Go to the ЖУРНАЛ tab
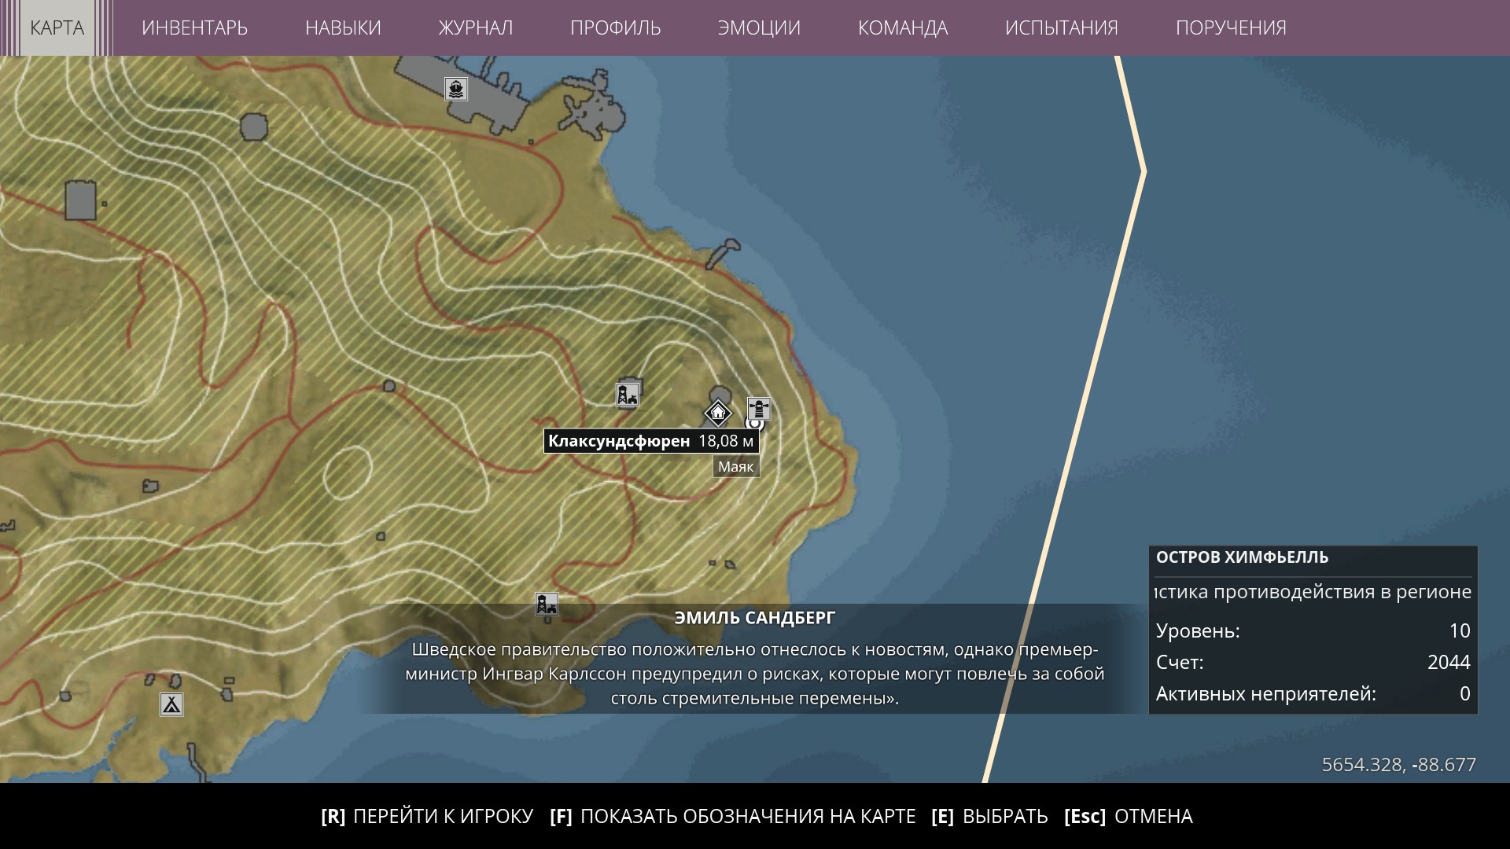 coord(475,28)
